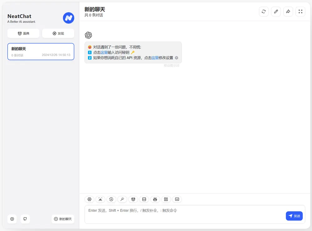Click the robot plugin icon in input toolbar
312x231 pixels.
click(155, 199)
